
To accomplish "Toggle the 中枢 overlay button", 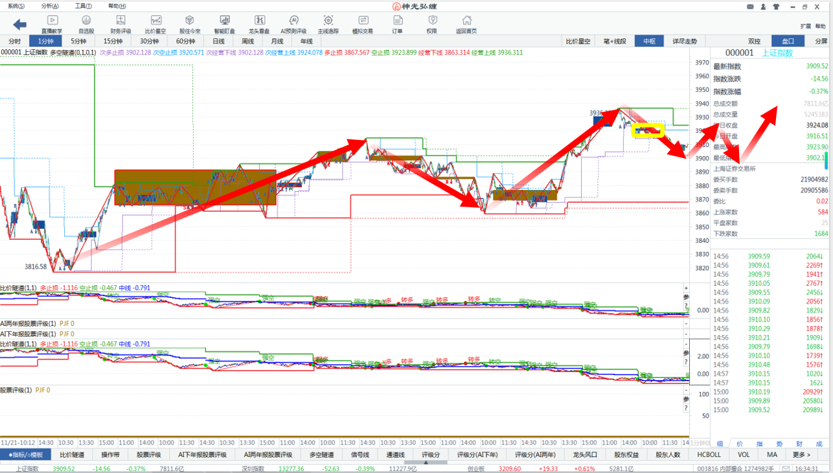I will coord(649,41).
